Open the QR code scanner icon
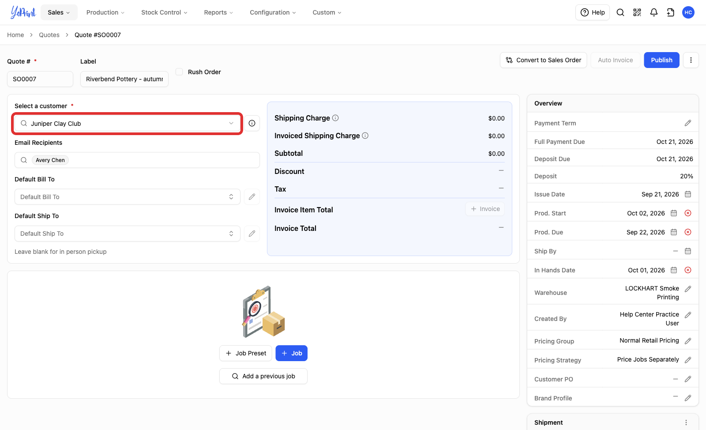This screenshot has height=430, width=706. pyautogui.click(x=637, y=12)
